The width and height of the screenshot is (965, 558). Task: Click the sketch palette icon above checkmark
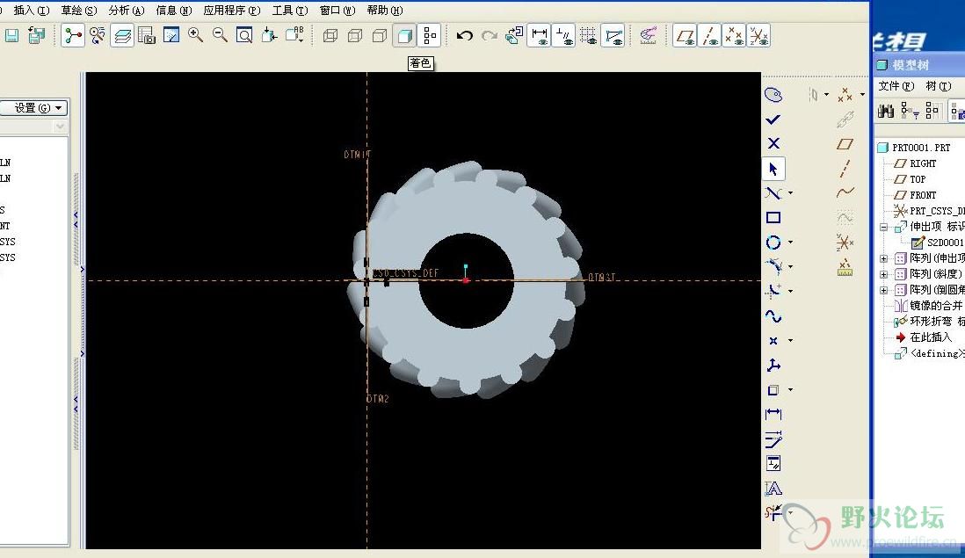point(773,95)
